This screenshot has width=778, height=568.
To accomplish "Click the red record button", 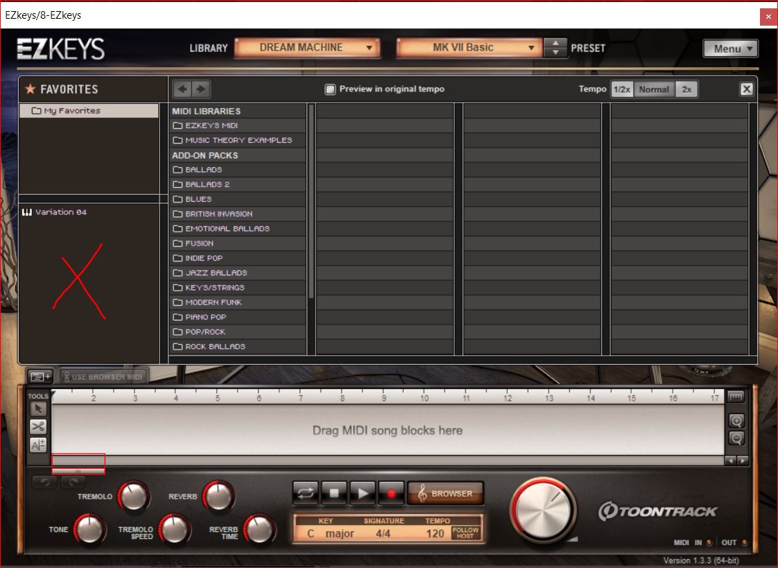I will tap(392, 493).
